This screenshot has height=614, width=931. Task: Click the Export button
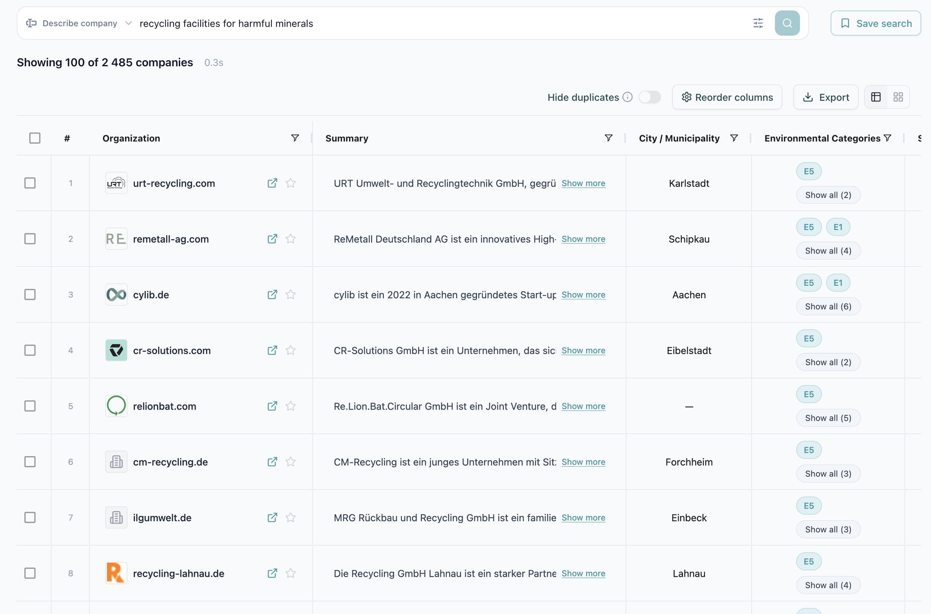pos(826,97)
